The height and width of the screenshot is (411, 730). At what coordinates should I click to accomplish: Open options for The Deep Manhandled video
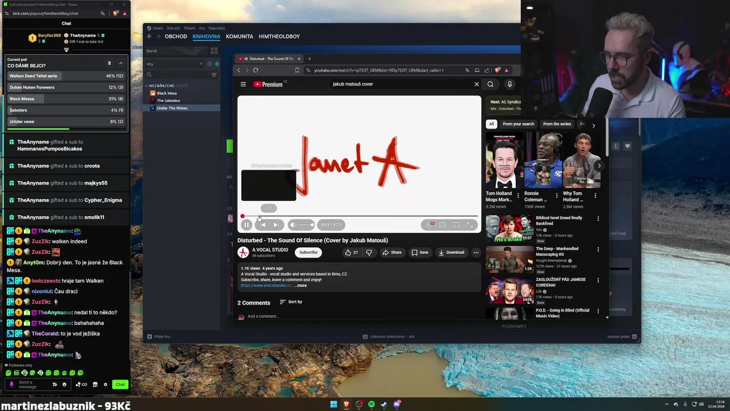click(x=598, y=249)
